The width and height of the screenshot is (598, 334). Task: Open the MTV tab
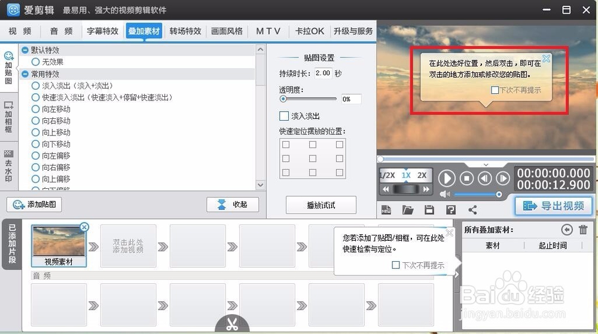coord(268,31)
